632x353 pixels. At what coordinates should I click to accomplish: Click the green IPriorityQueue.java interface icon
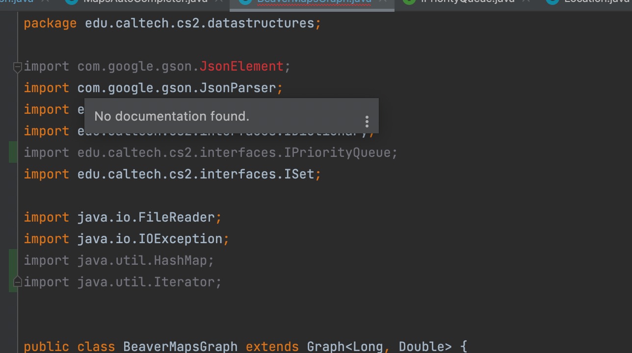coord(409,1)
